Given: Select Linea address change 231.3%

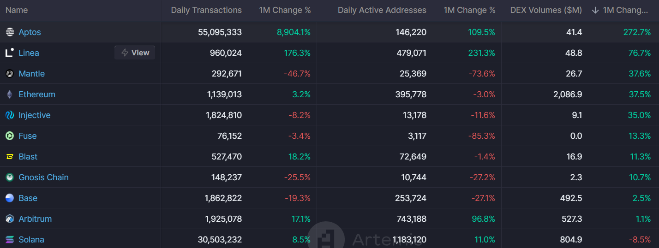Looking at the screenshot, I should point(481,53).
